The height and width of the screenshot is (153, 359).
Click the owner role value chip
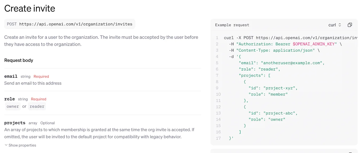pyautogui.click(x=13, y=106)
